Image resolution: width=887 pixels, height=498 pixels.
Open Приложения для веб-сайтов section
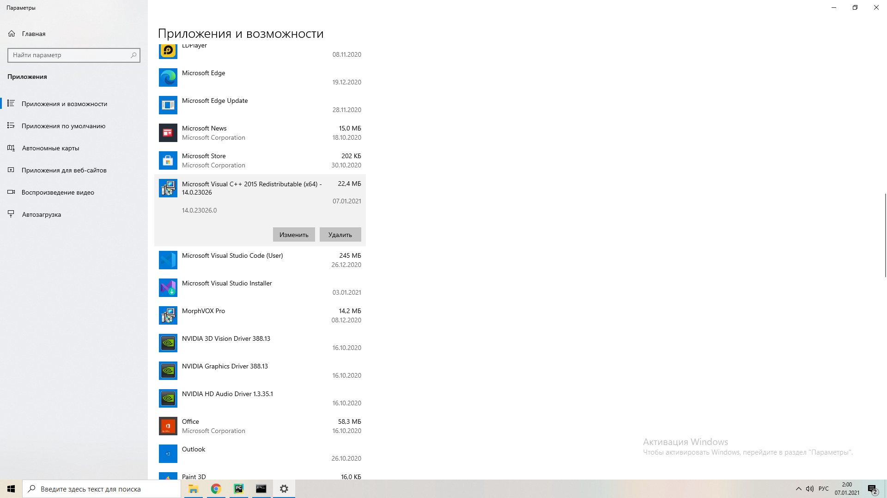[x=74, y=170]
